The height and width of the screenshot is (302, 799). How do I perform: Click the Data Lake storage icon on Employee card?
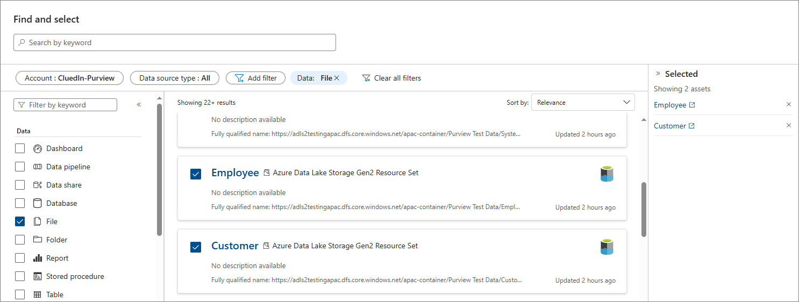(x=607, y=174)
